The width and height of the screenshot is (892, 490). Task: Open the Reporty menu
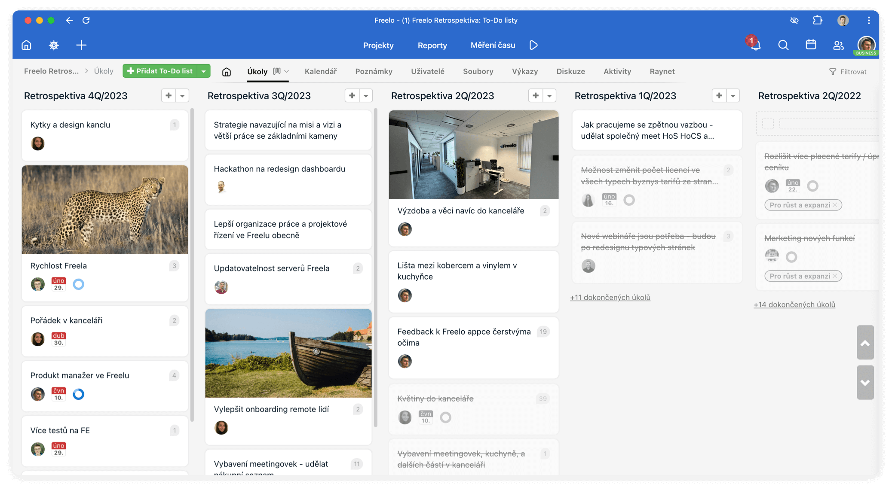pos(432,45)
